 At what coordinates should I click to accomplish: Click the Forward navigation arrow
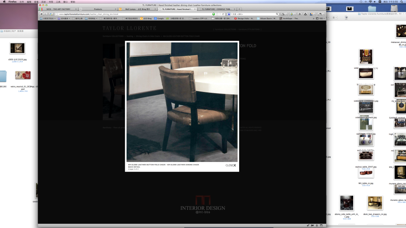(x=45, y=14)
